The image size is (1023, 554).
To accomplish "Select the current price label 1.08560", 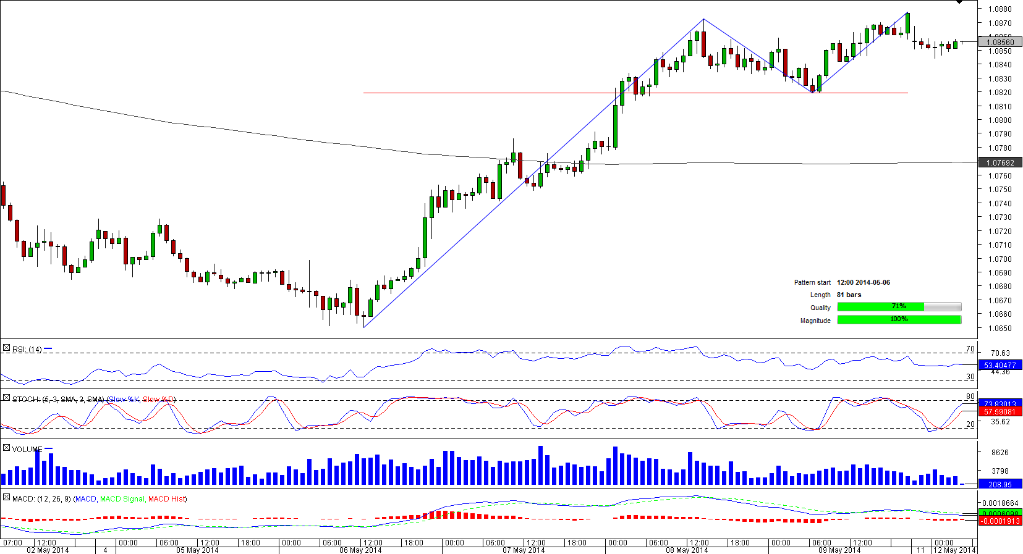I will 1000,43.
